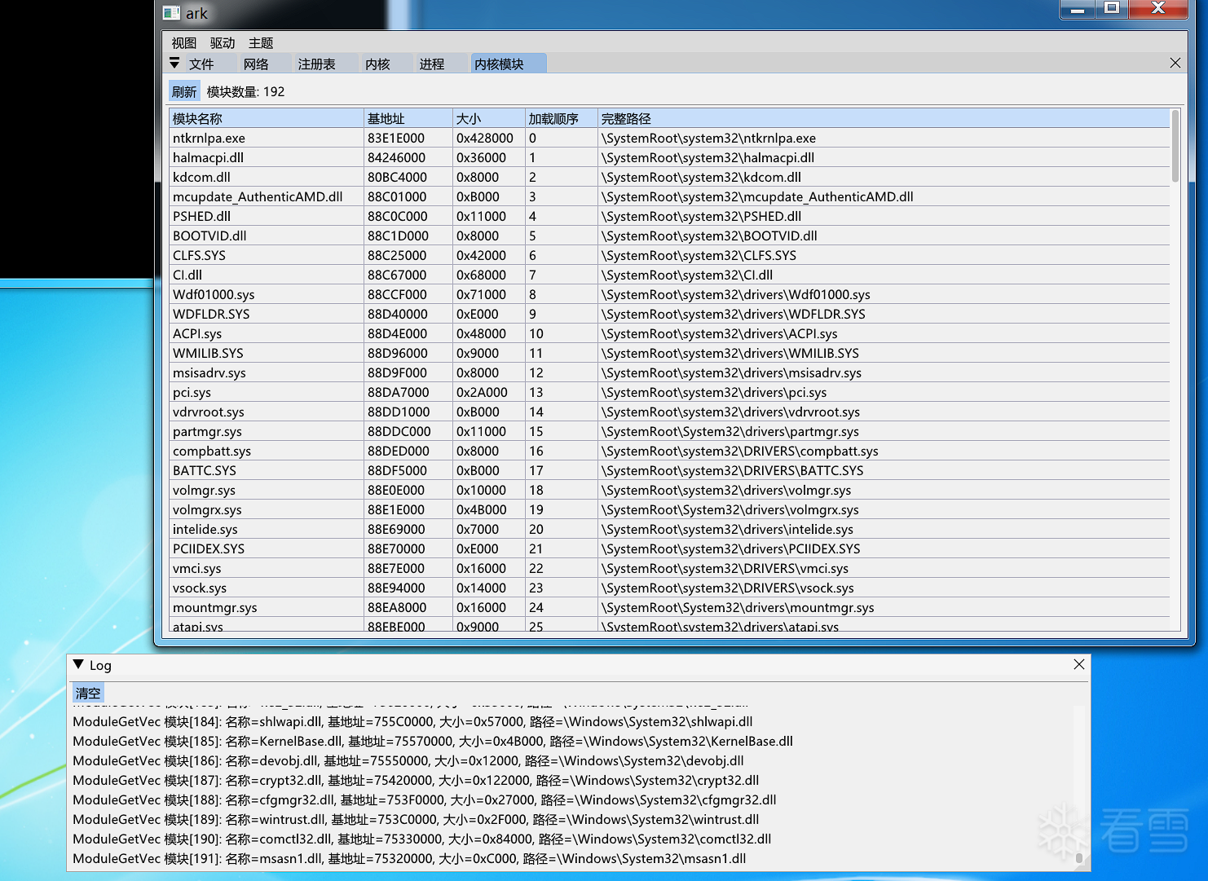1208x881 pixels.
Task: Select the pci.sys module name
Action: [192, 392]
